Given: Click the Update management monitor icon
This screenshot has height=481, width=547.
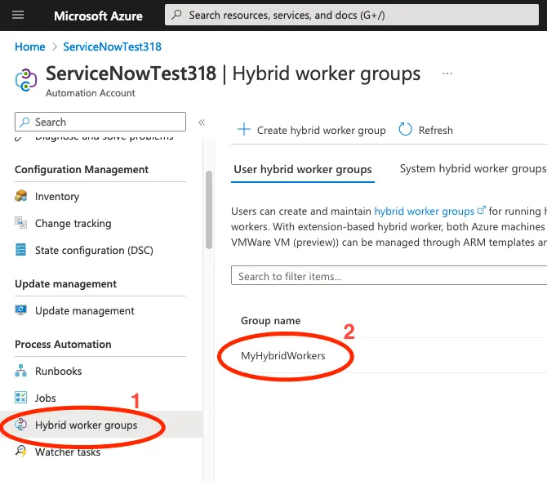Looking at the screenshot, I should [x=20, y=310].
